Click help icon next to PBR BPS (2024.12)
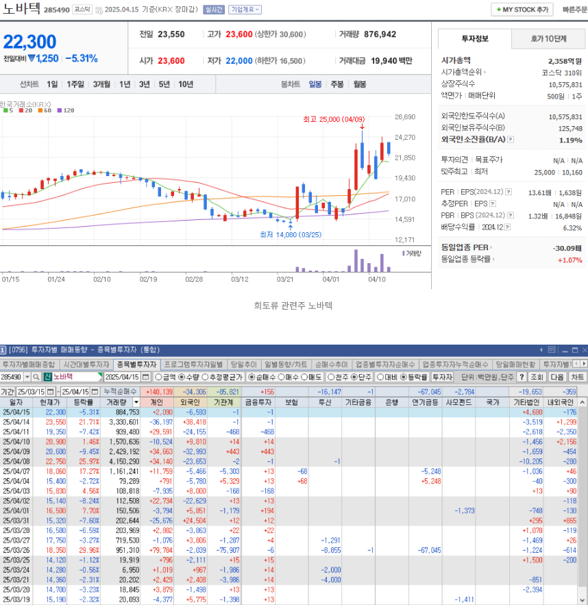 [511, 215]
